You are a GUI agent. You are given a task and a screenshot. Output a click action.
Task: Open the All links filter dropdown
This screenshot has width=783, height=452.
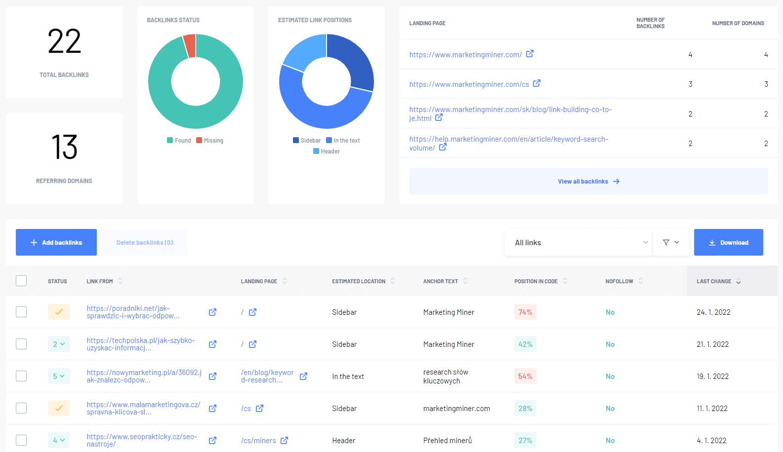[x=578, y=242]
